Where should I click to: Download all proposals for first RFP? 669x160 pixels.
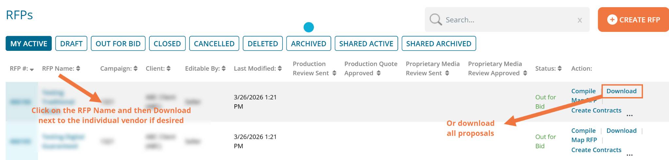point(621,91)
